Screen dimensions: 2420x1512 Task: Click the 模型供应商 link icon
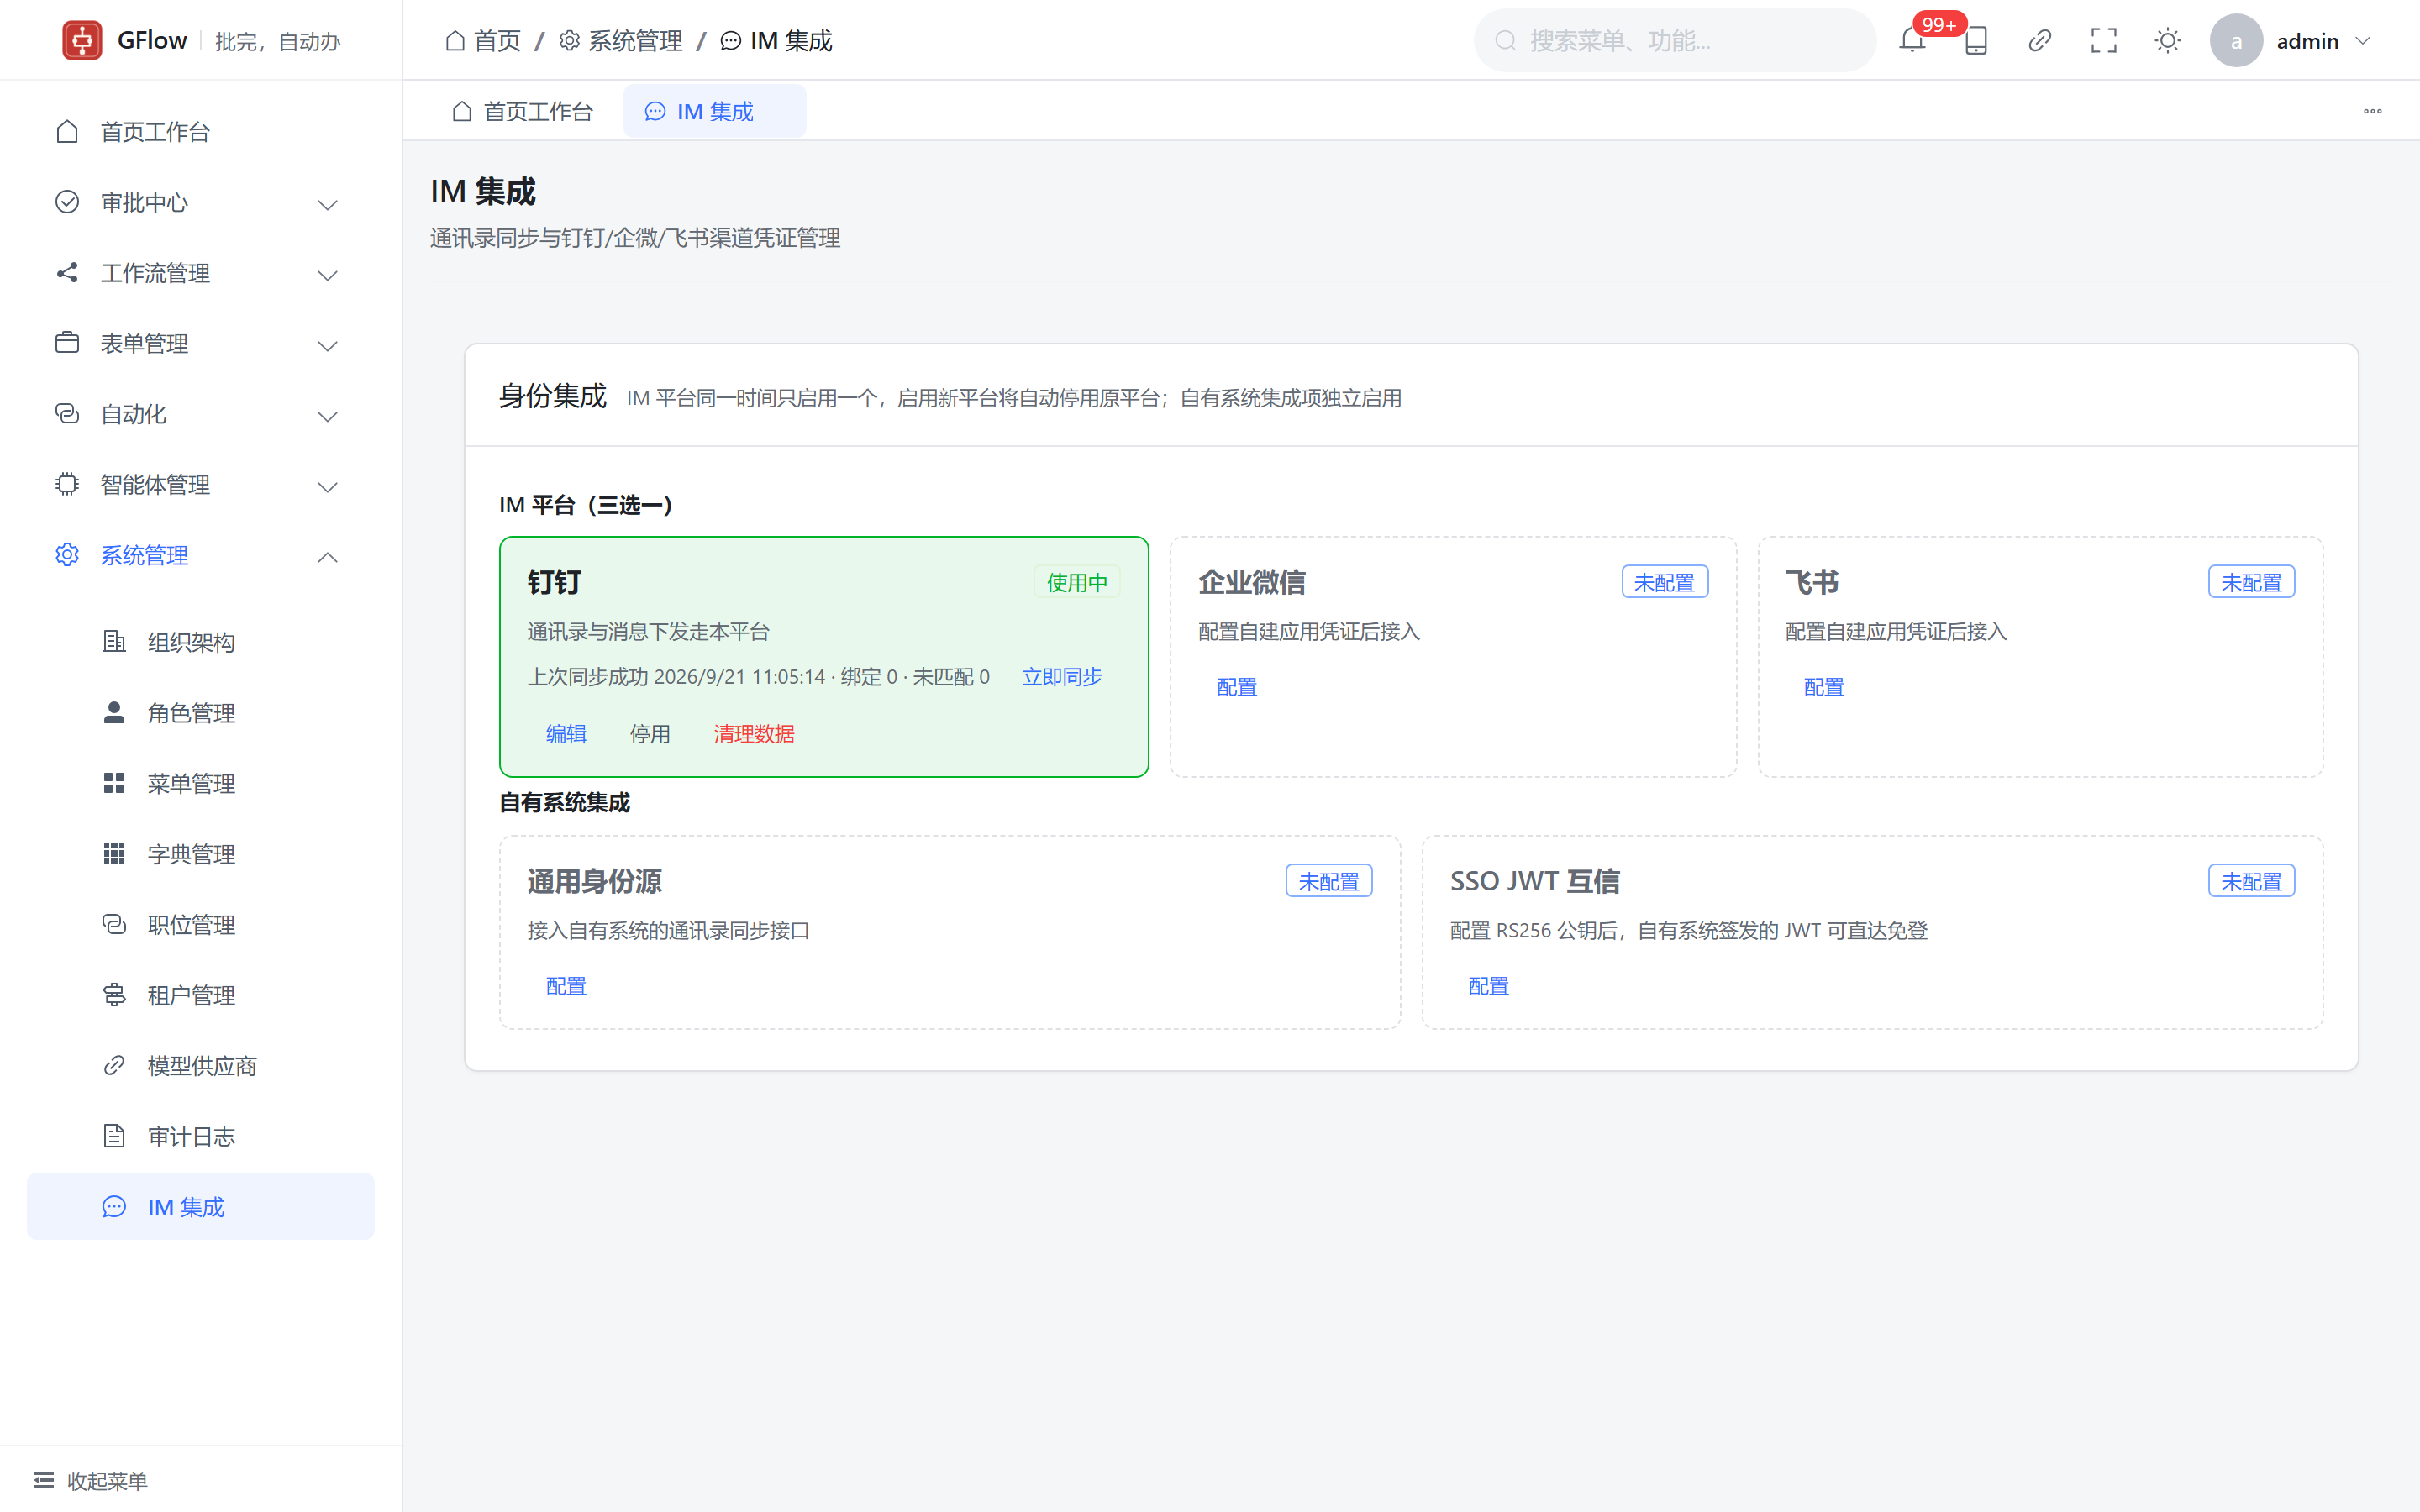point(114,1065)
